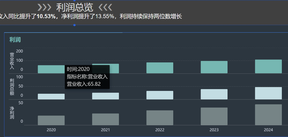The width and height of the screenshot is (288, 137).
Task: Click the 2023 营业收入 bar
Action: tap(214, 67)
